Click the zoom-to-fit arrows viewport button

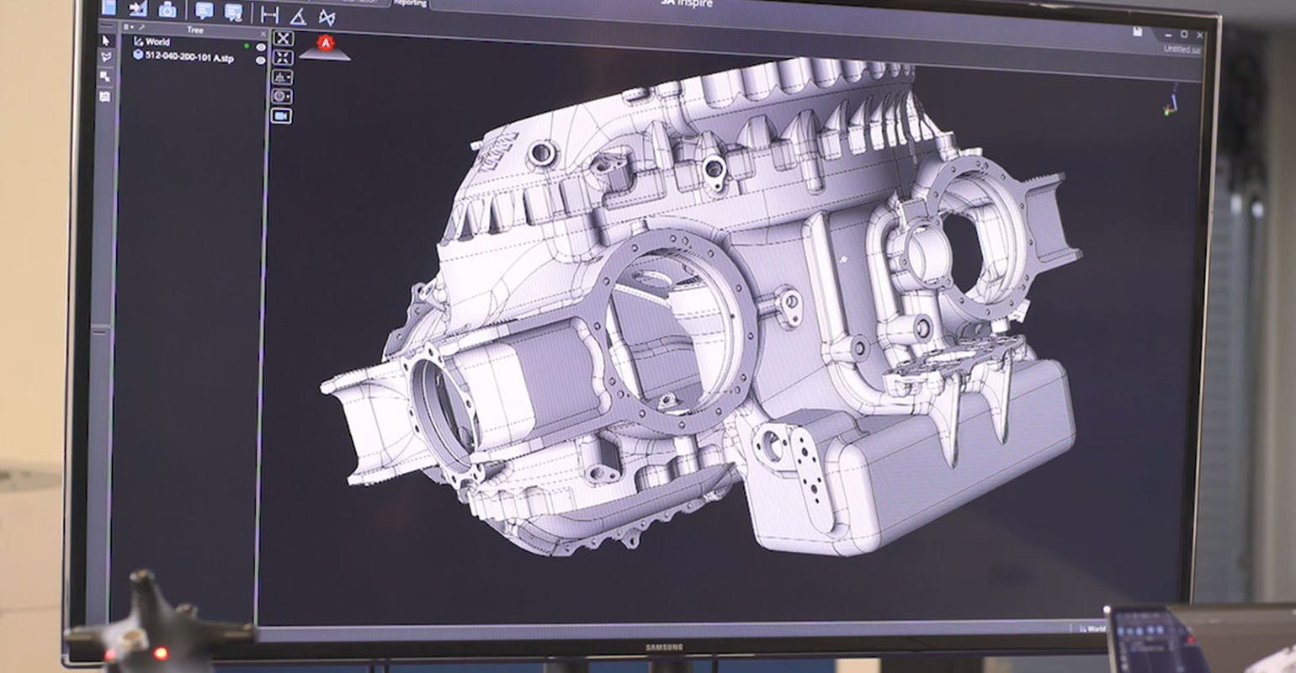tap(283, 57)
